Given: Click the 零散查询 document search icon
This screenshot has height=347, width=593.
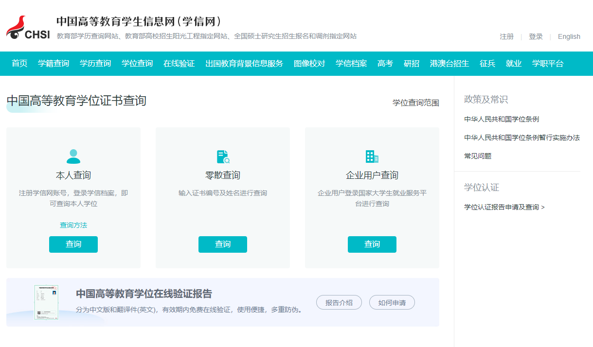Looking at the screenshot, I should (x=223, y=156).
